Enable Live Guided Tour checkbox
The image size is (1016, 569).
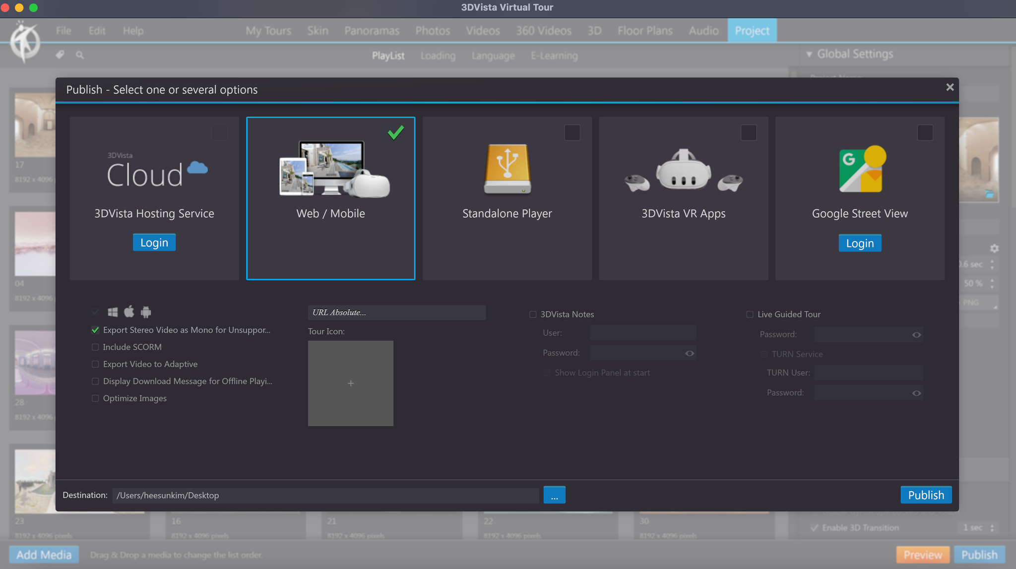point(750,315)
